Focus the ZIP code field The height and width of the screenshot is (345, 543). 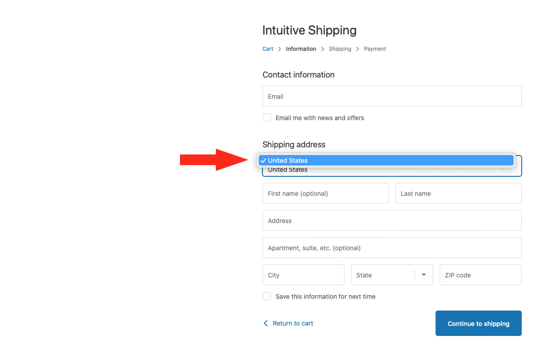tap(480, 275)
